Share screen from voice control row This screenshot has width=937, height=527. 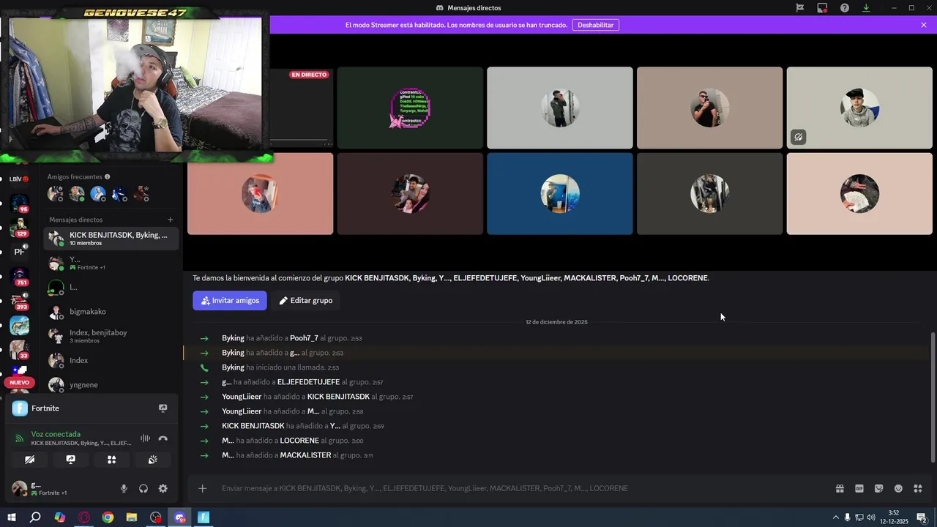70,460
